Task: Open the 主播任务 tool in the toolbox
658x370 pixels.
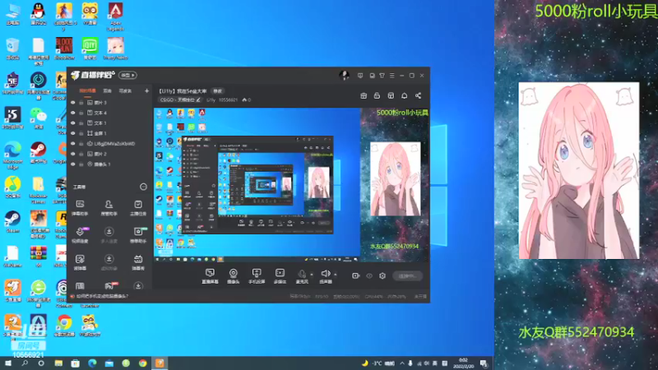Action: (137, 208)
